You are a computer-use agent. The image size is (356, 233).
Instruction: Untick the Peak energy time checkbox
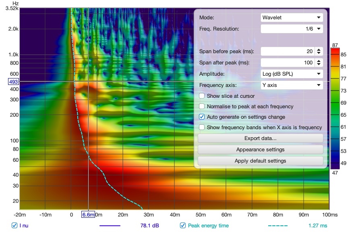tap(183, 225)
